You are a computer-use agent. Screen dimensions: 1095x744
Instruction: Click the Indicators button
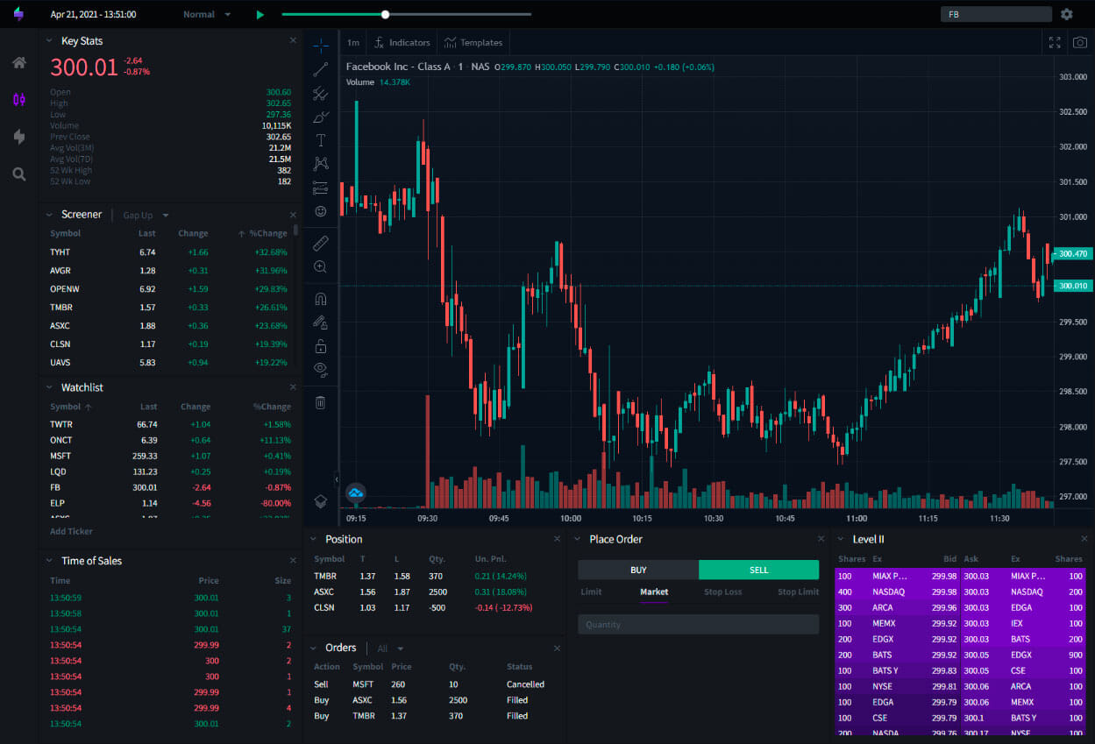[402, 42]
